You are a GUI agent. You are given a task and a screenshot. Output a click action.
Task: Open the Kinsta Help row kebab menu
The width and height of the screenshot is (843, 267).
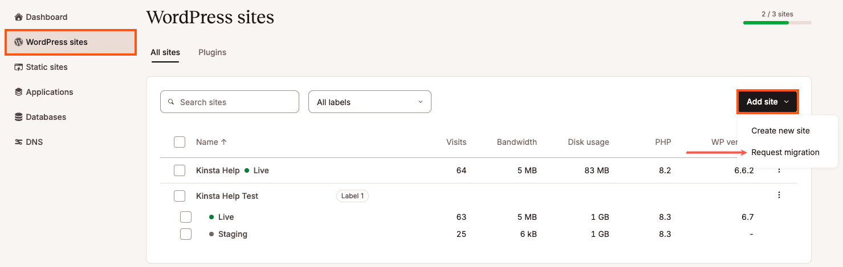click(x=779, y=170)
